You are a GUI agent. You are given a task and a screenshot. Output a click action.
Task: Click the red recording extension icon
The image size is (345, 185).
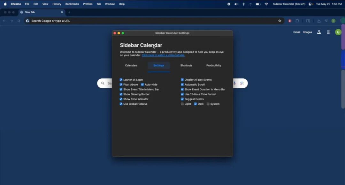[290, 21]
